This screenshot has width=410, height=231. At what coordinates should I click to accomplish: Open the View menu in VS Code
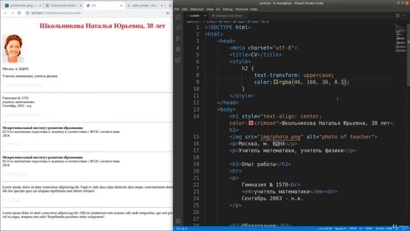click(x=209, y=9)
